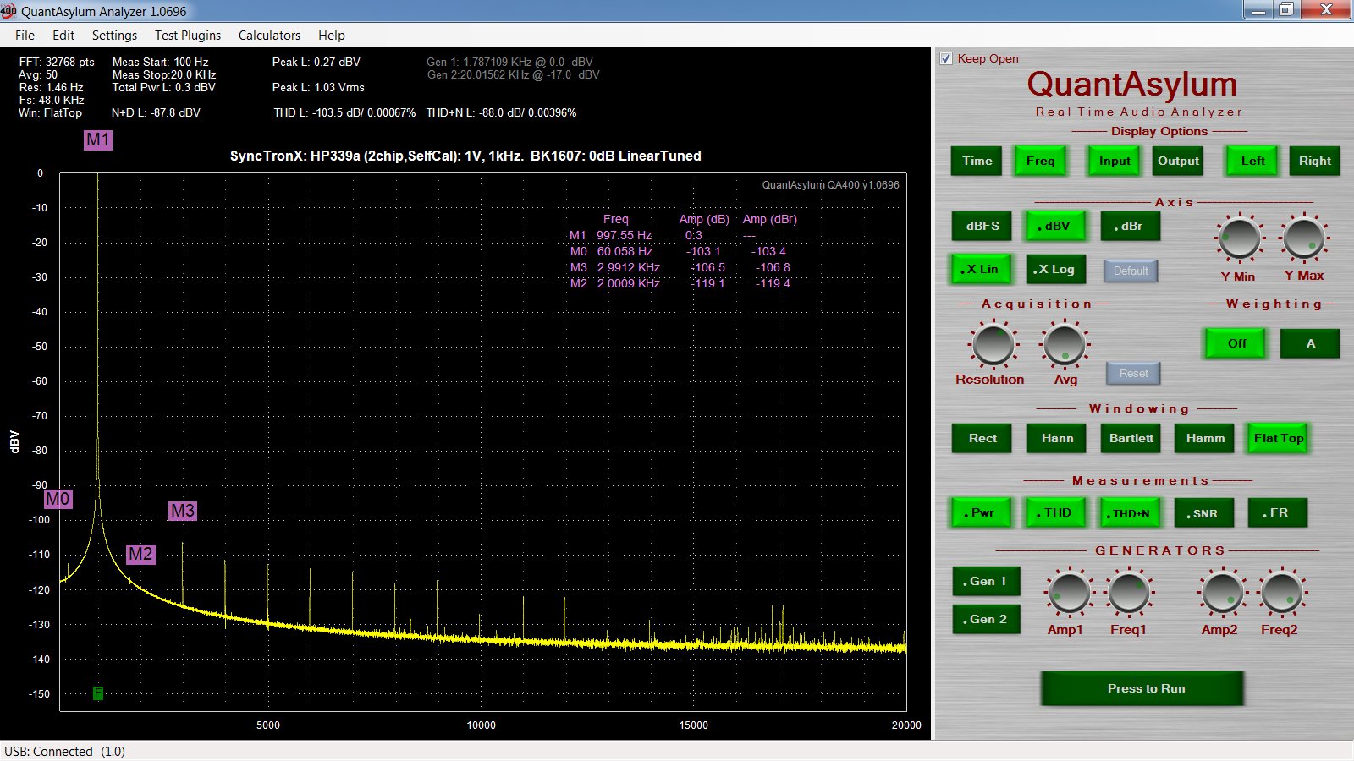Open the Settings menu
This screenshot has height=761, width=1354.
click(x=114, y=35)
